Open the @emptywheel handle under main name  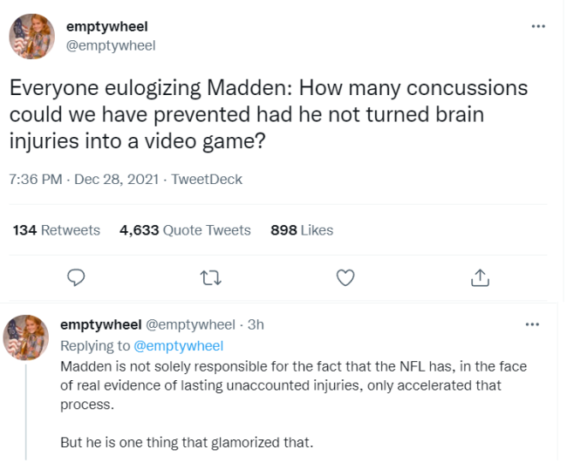click(111, 45)
